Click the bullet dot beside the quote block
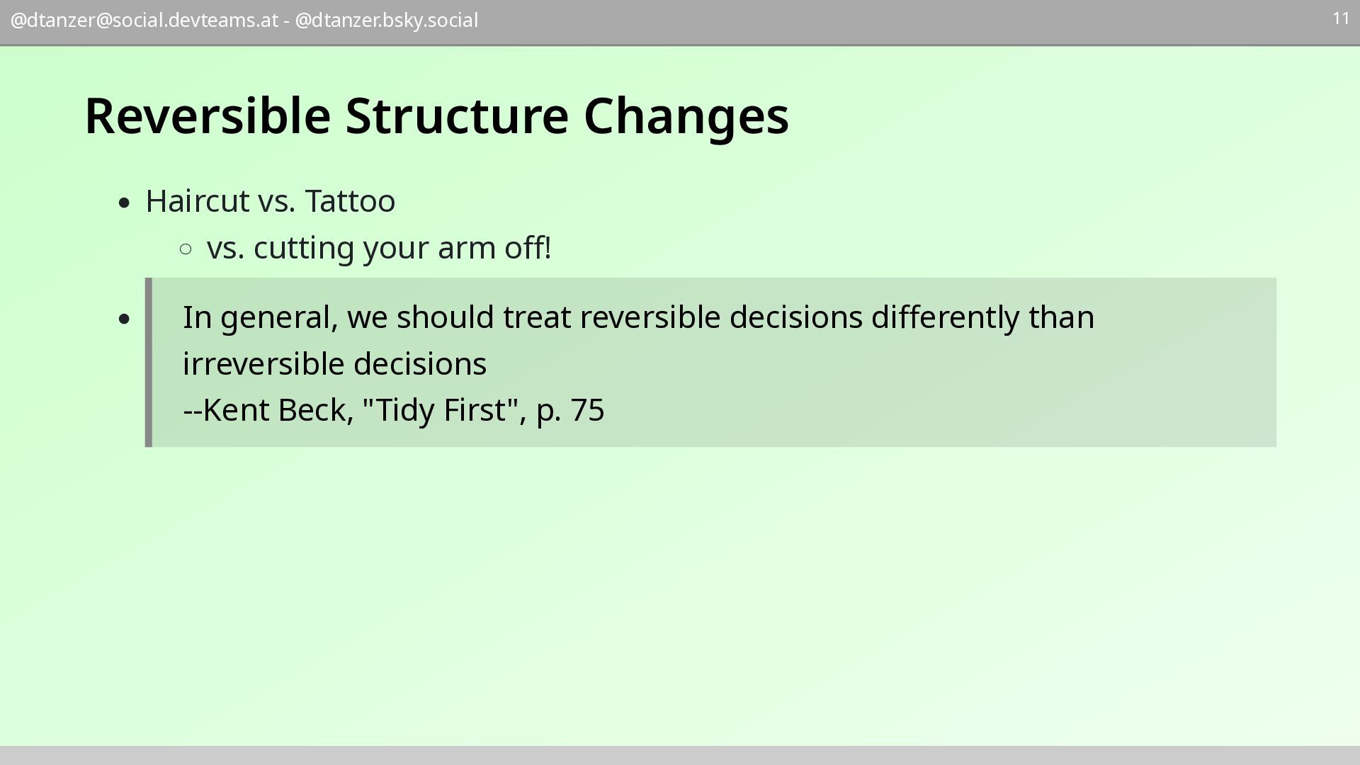 [125, 319]
